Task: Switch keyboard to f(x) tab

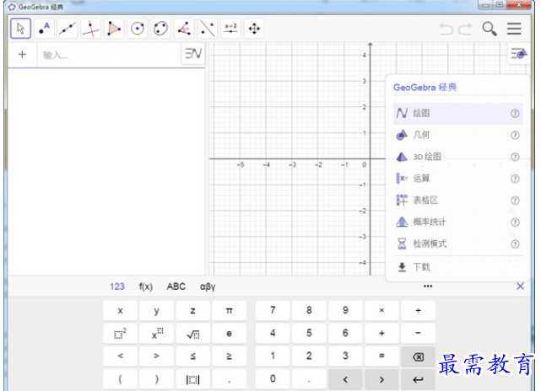Action: pyautogui.click(x=146, y=287)
